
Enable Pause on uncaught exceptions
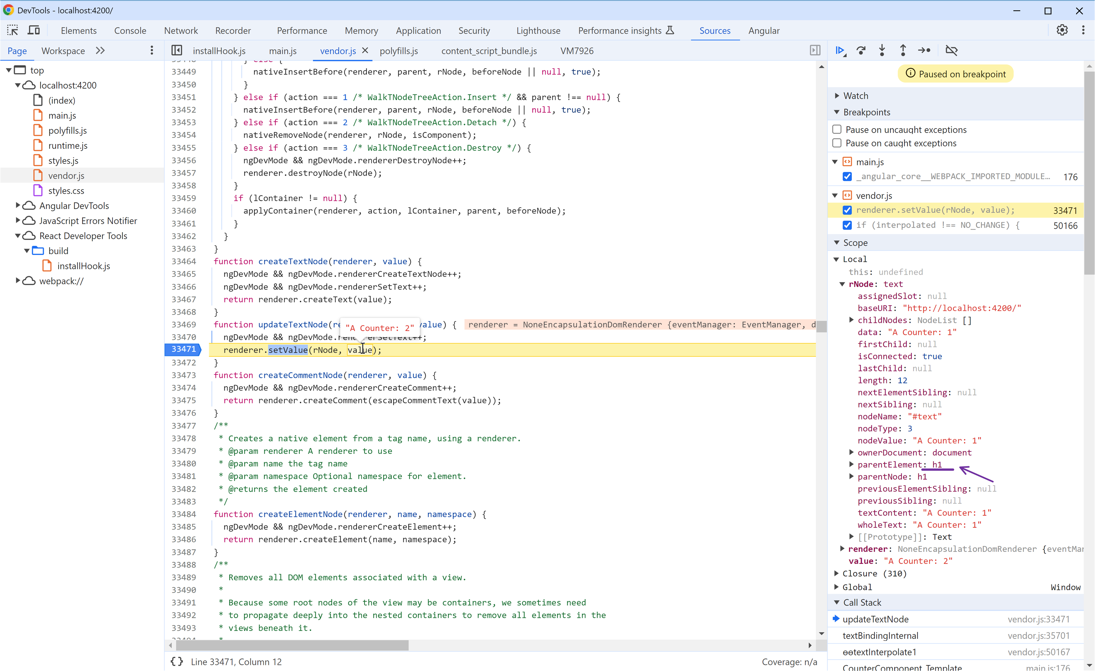[837, 129]
